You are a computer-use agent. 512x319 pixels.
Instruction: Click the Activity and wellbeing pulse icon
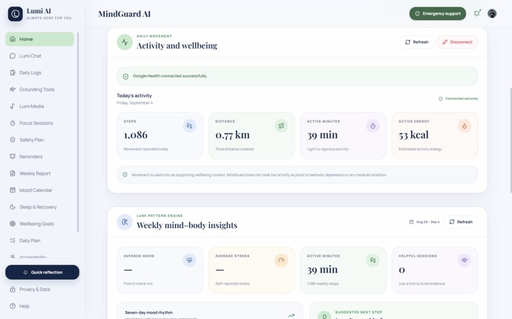125,42
